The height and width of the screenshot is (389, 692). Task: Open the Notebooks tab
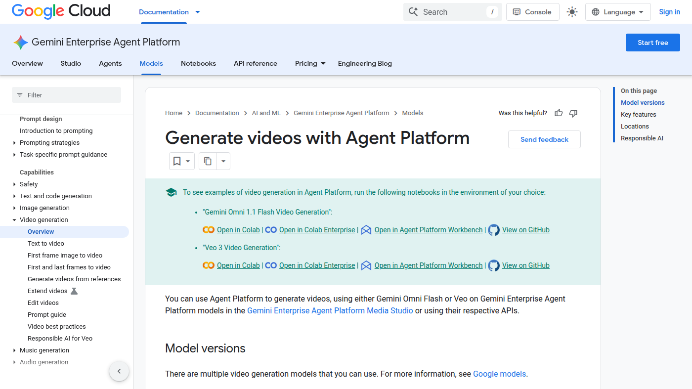pyautogui.click(x=198, y=63)
